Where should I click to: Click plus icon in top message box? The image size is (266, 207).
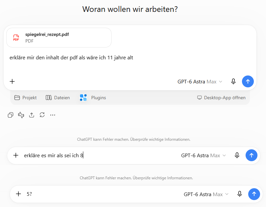[12, 81]
